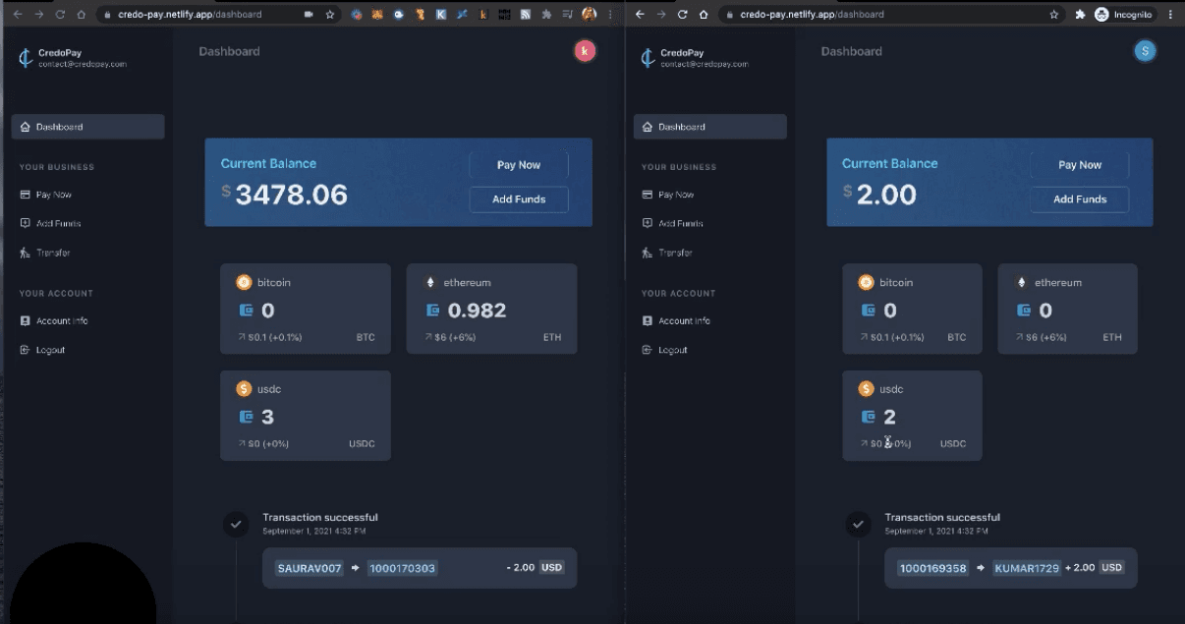Click the ethereum icon on the 0.982 card
This screenshot has height=624, width=1185.
(429, 282)
